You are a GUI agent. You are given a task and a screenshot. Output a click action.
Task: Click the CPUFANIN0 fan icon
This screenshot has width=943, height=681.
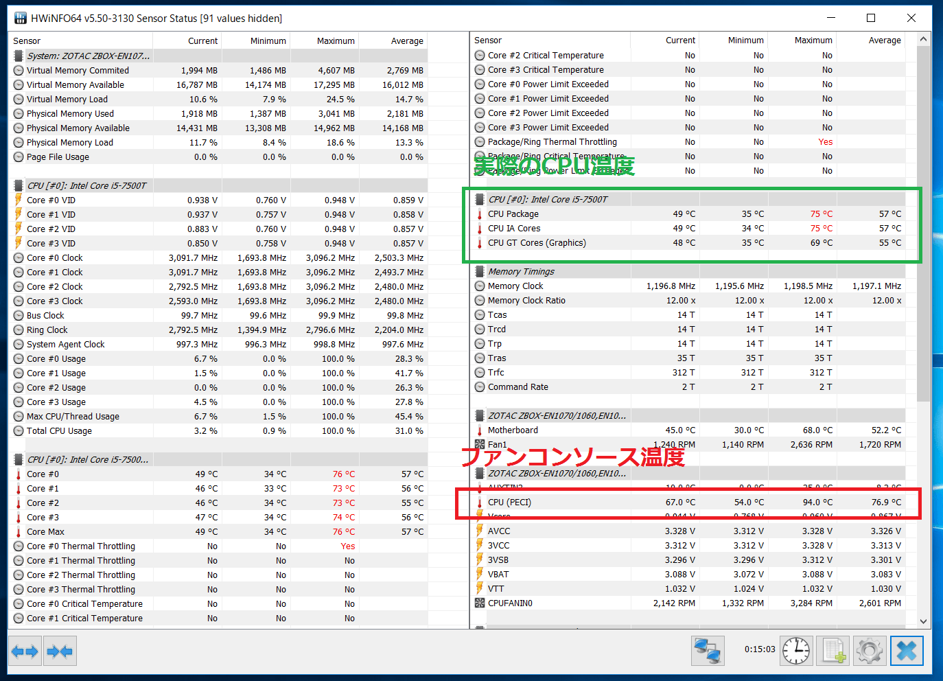tap(480, 603)
